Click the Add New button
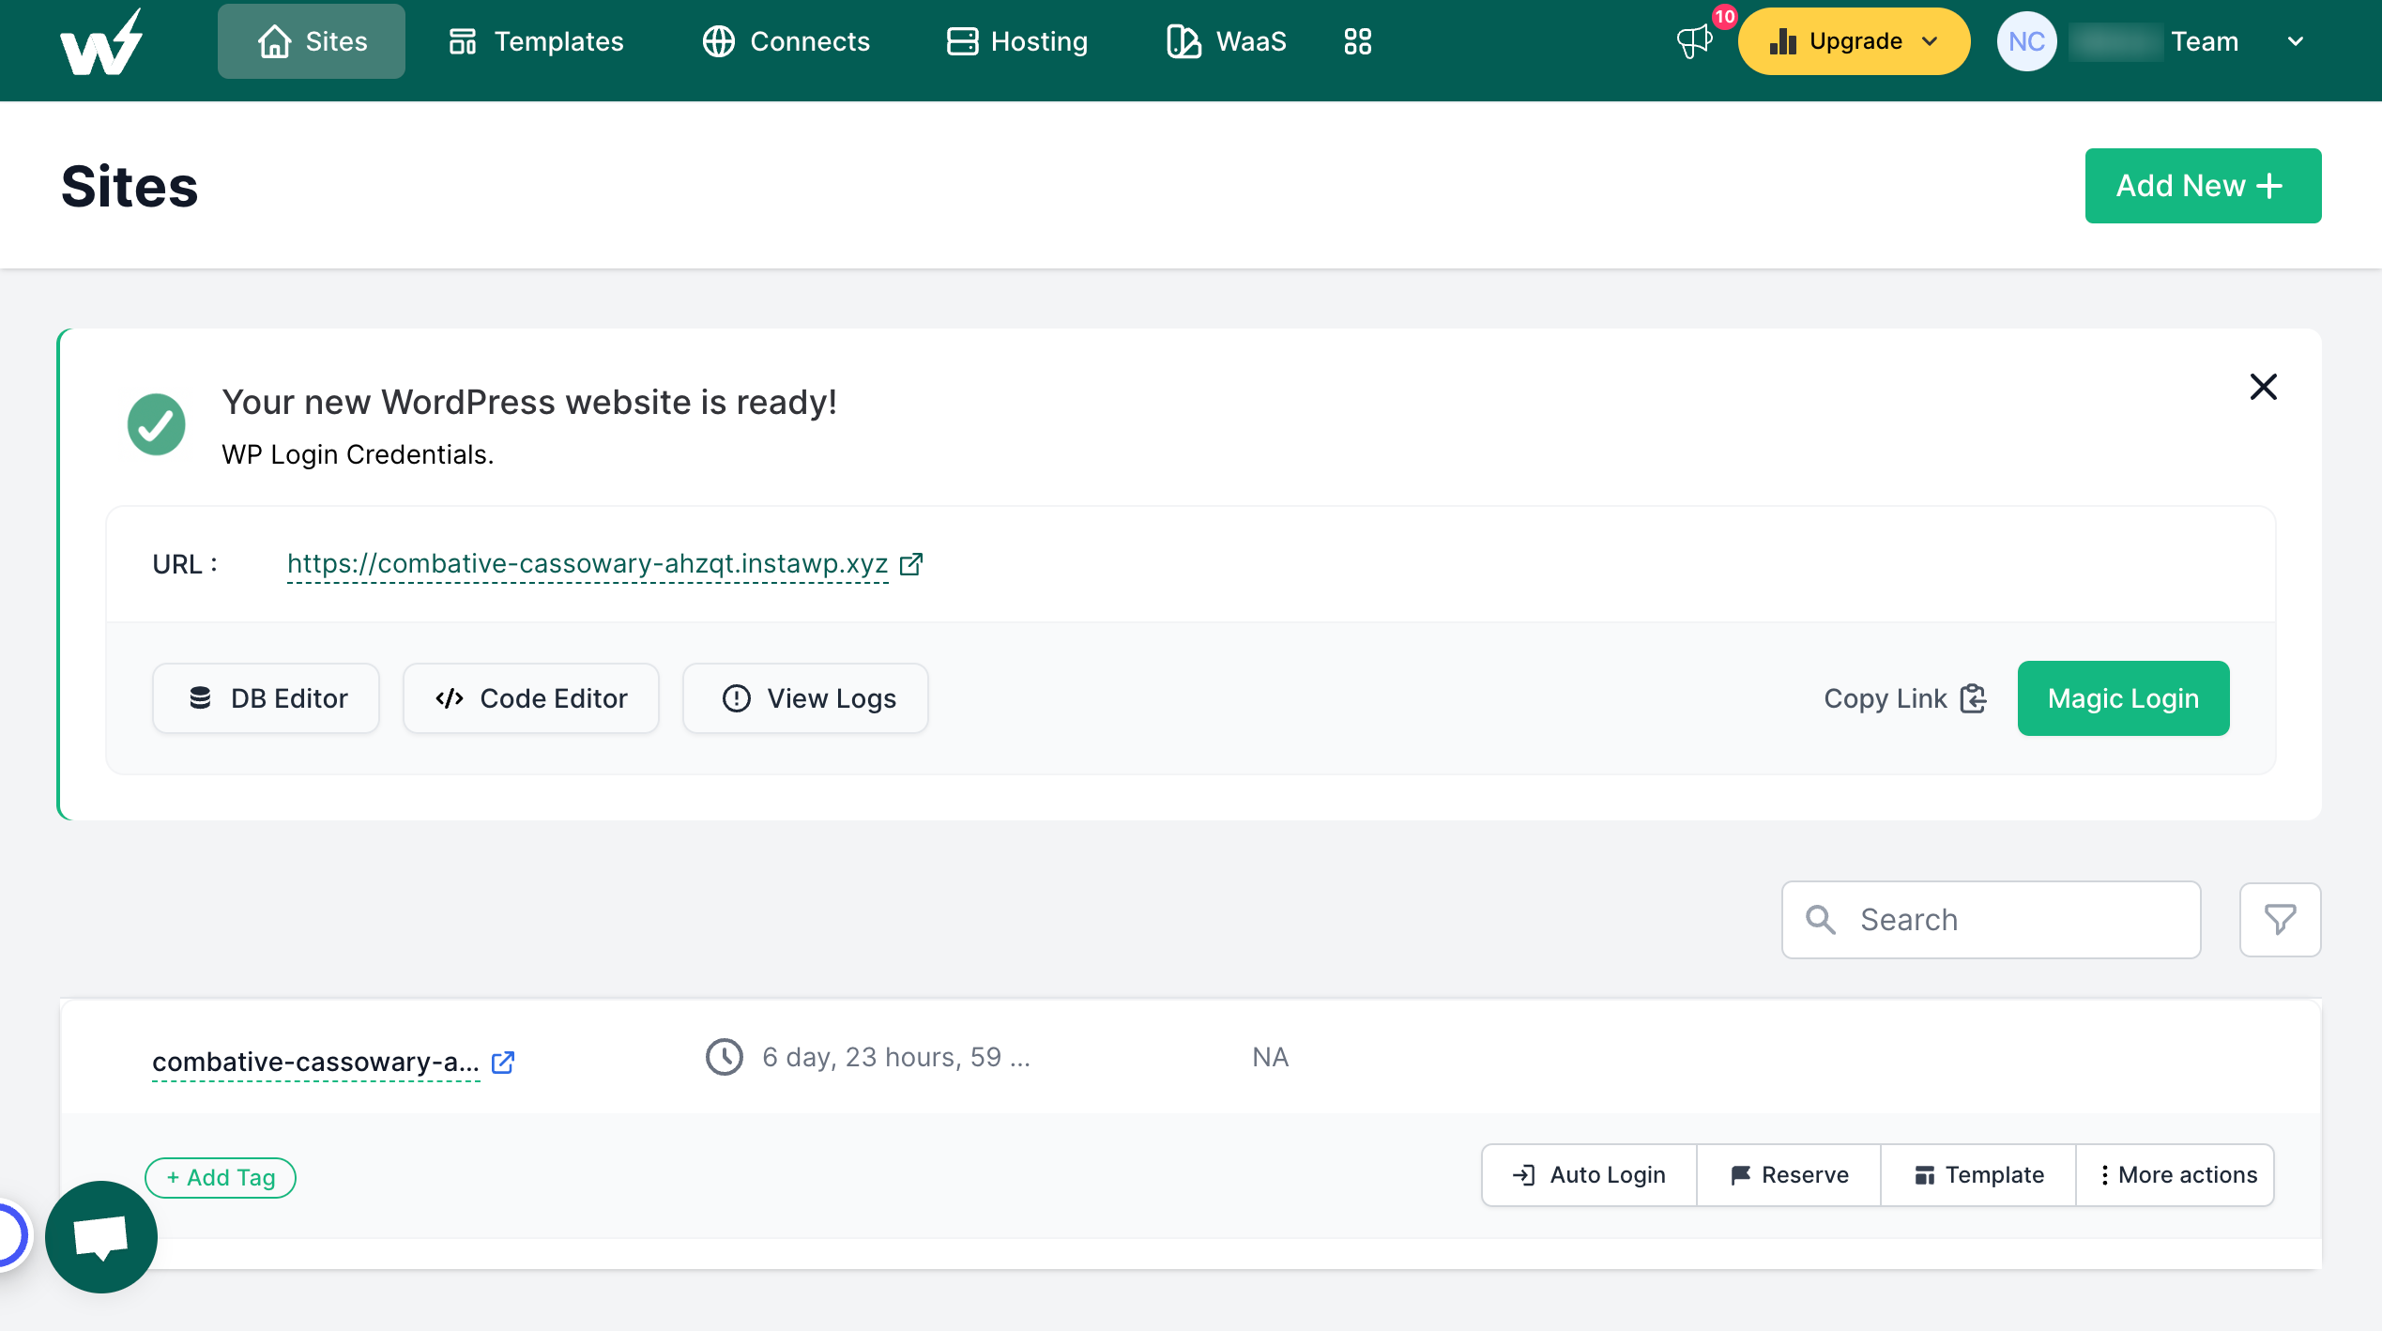Screen dimensions: 2382x1331 (2203, 185)
